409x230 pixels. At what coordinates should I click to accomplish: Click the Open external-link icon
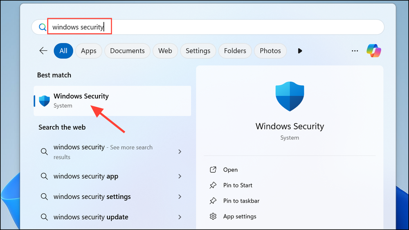pyautogui.click(x=213, y=170)
